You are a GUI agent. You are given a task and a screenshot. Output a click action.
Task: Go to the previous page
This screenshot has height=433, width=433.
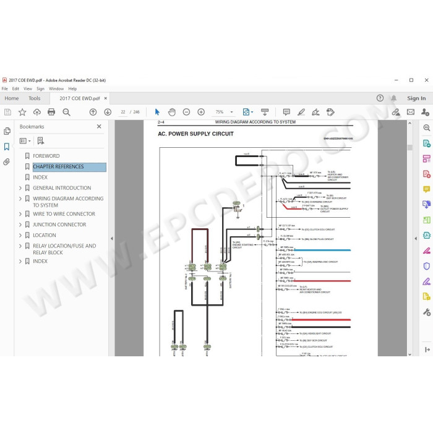pos(93,112)
